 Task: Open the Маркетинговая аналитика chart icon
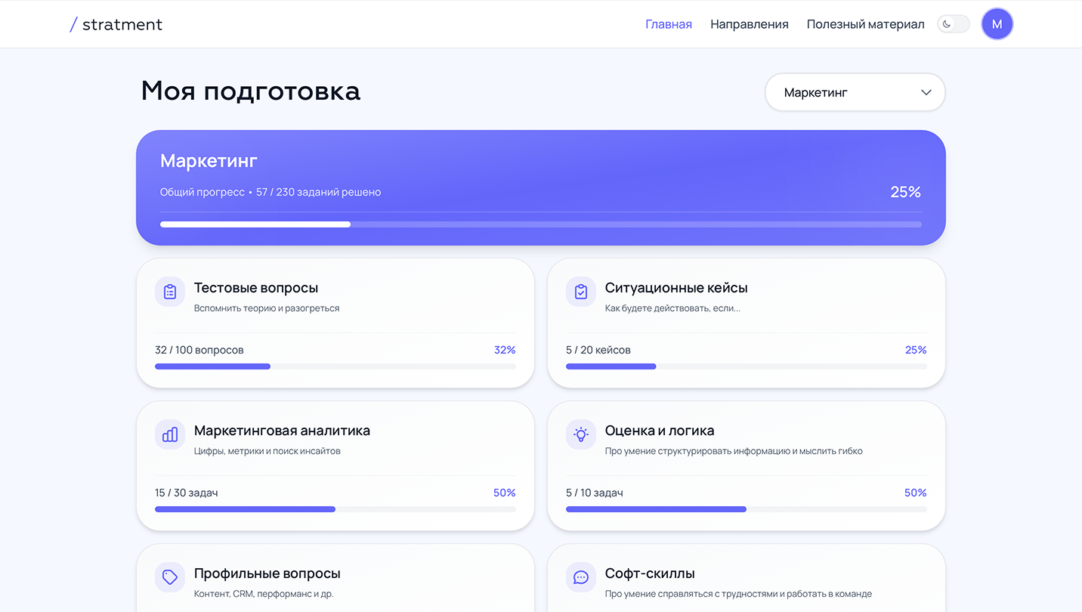[x=169, y=434]
